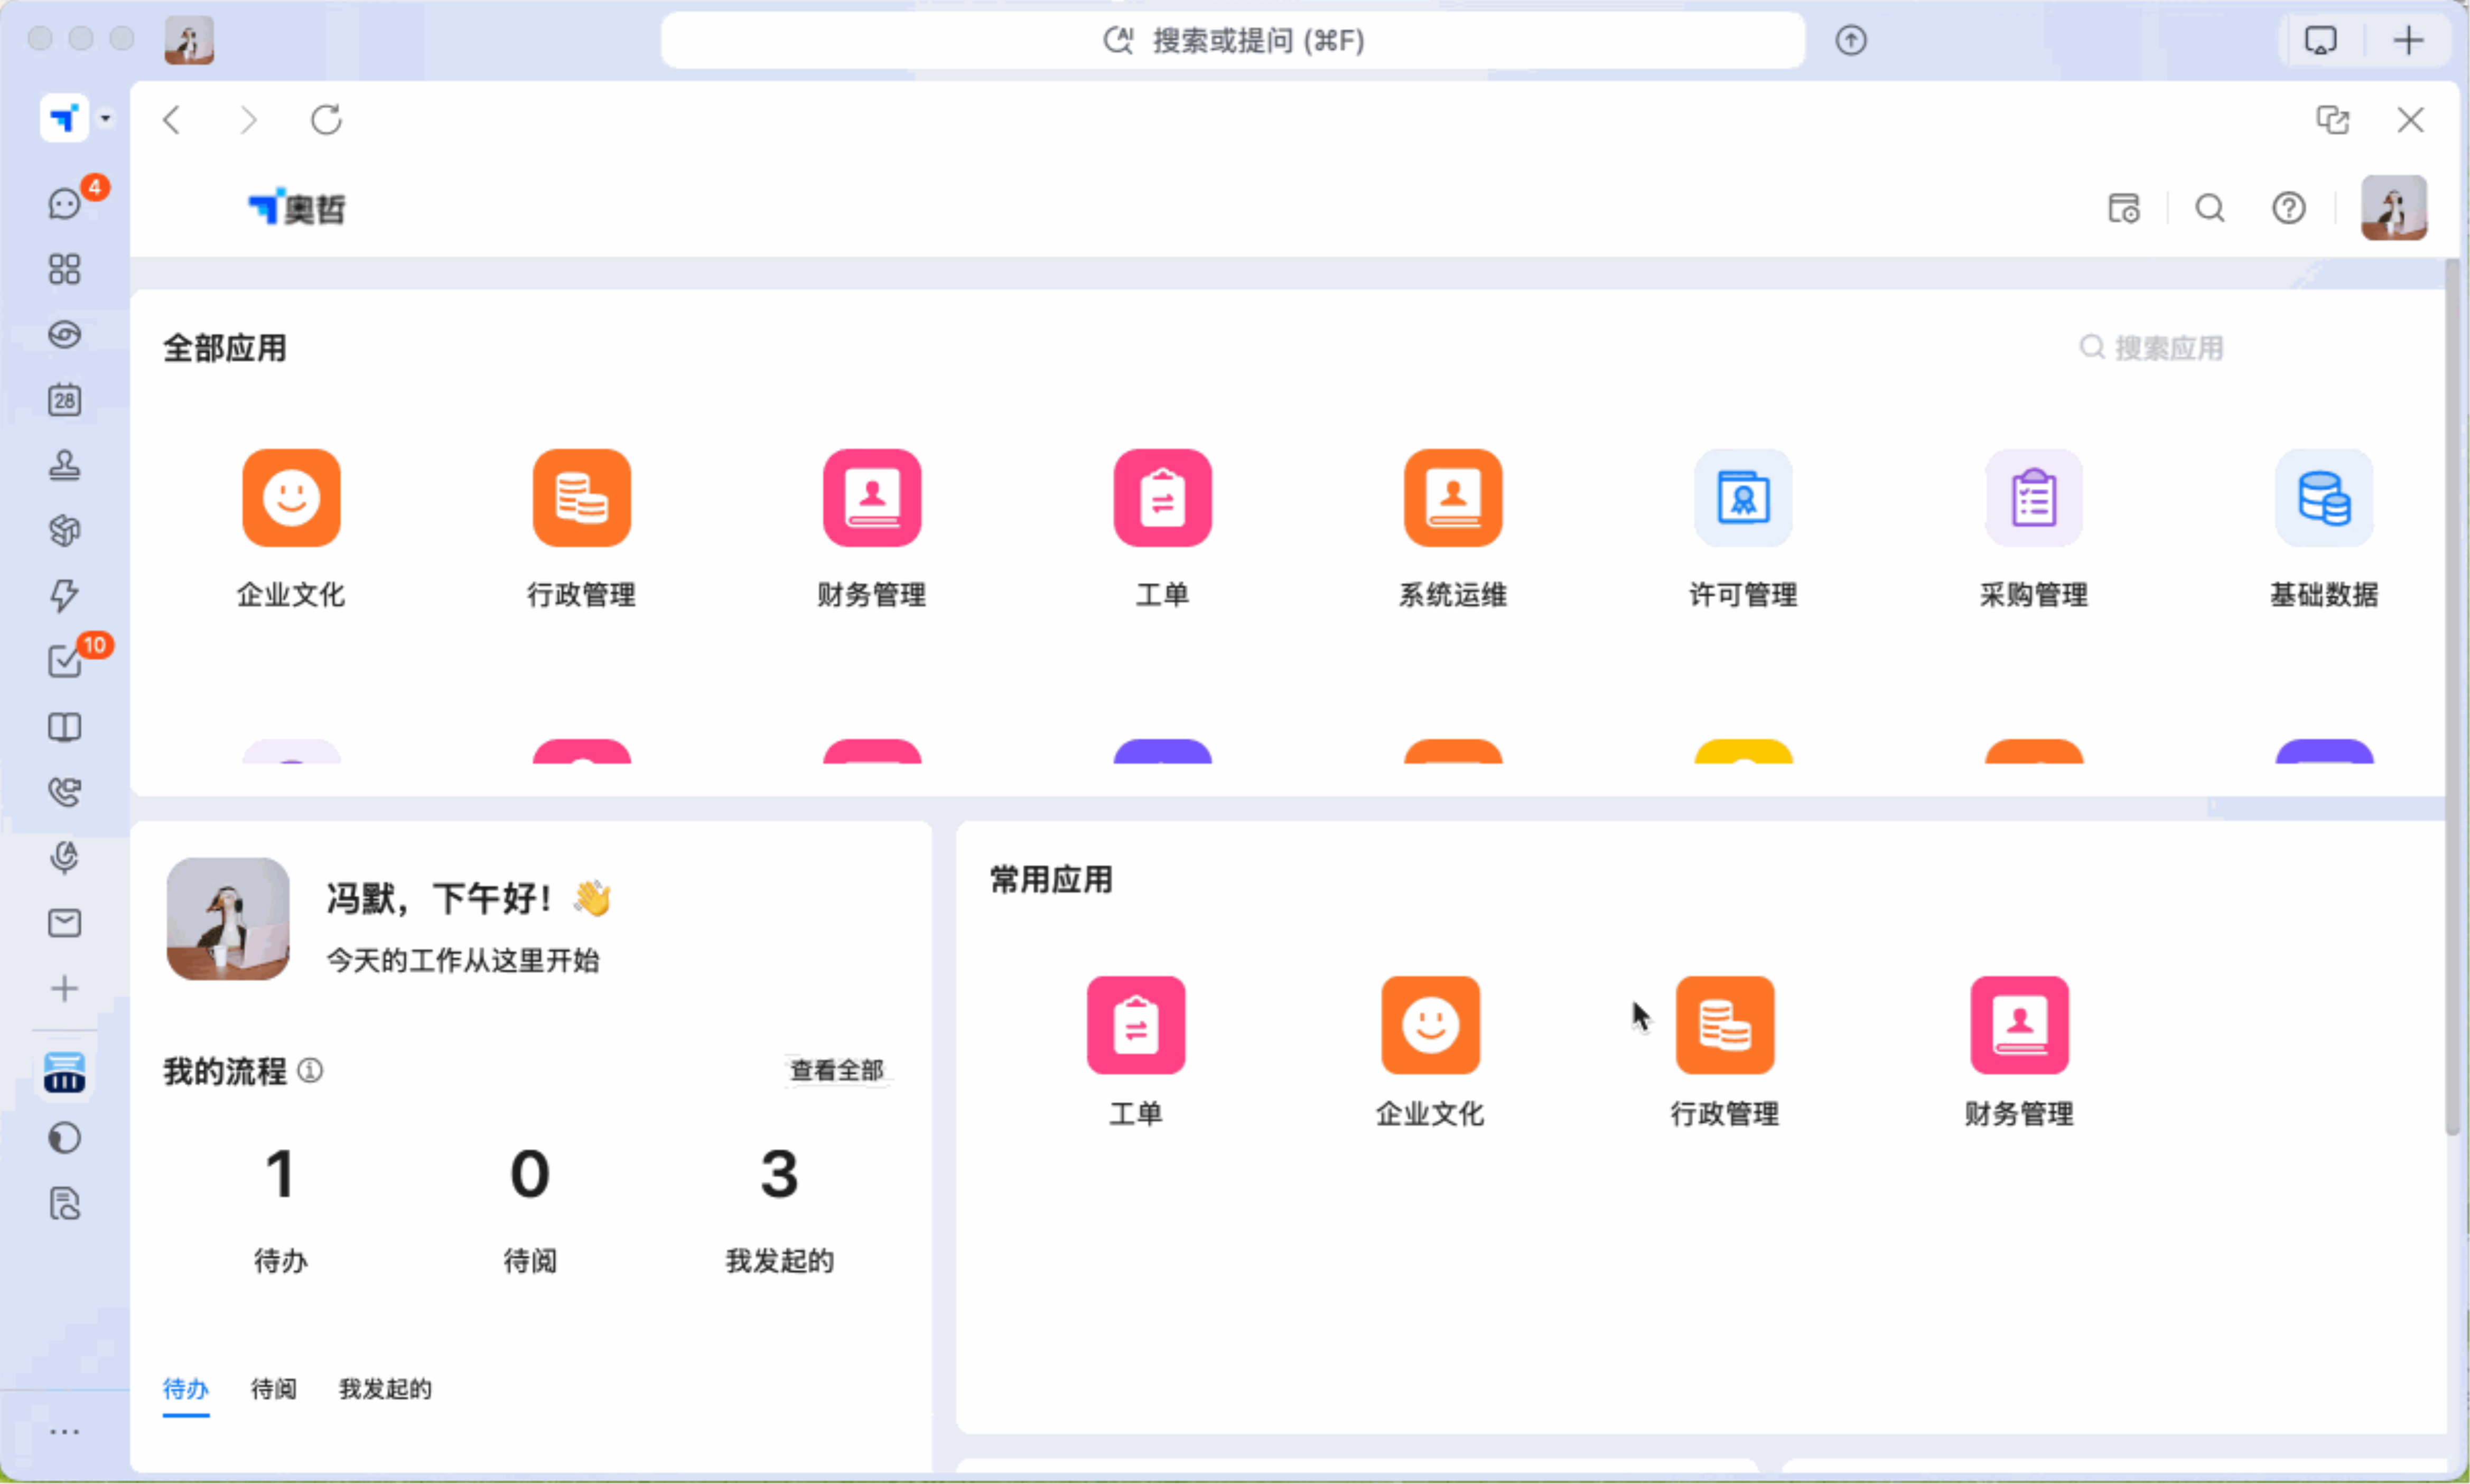Open messages icon with badge 4
Screen dimensions: 2470x1484
[x=65, y=204]
